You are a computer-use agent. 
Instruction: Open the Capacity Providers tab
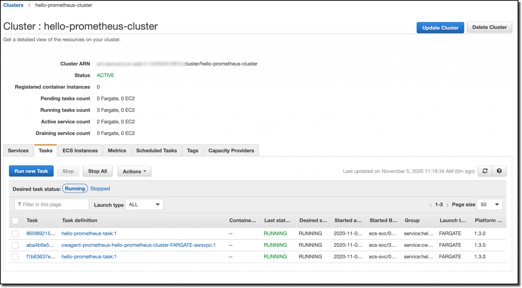point(231,150)
